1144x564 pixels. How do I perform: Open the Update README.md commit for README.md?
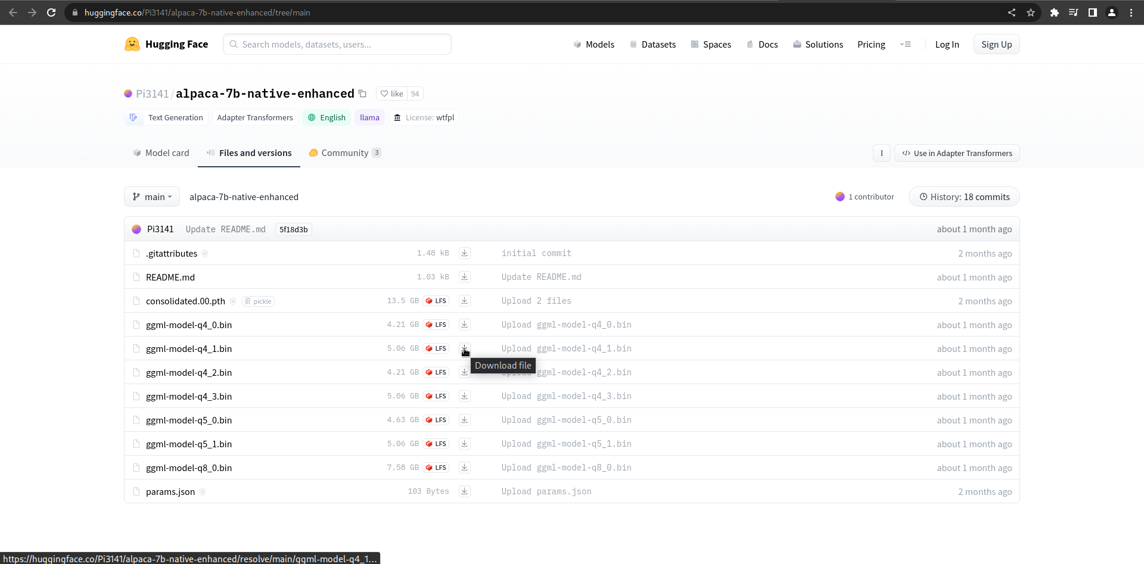(541, 277)
